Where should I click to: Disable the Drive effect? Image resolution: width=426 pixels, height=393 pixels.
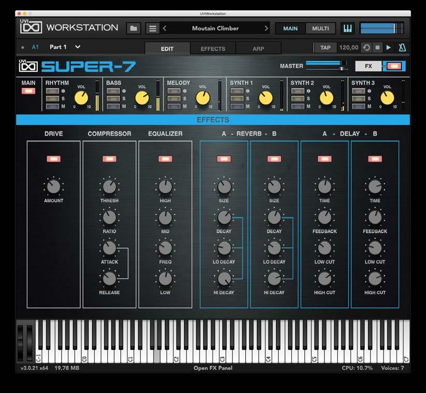[53, 159]
